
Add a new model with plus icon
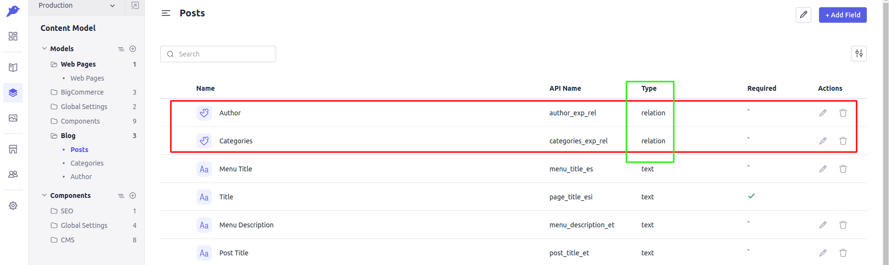[133, 49]
